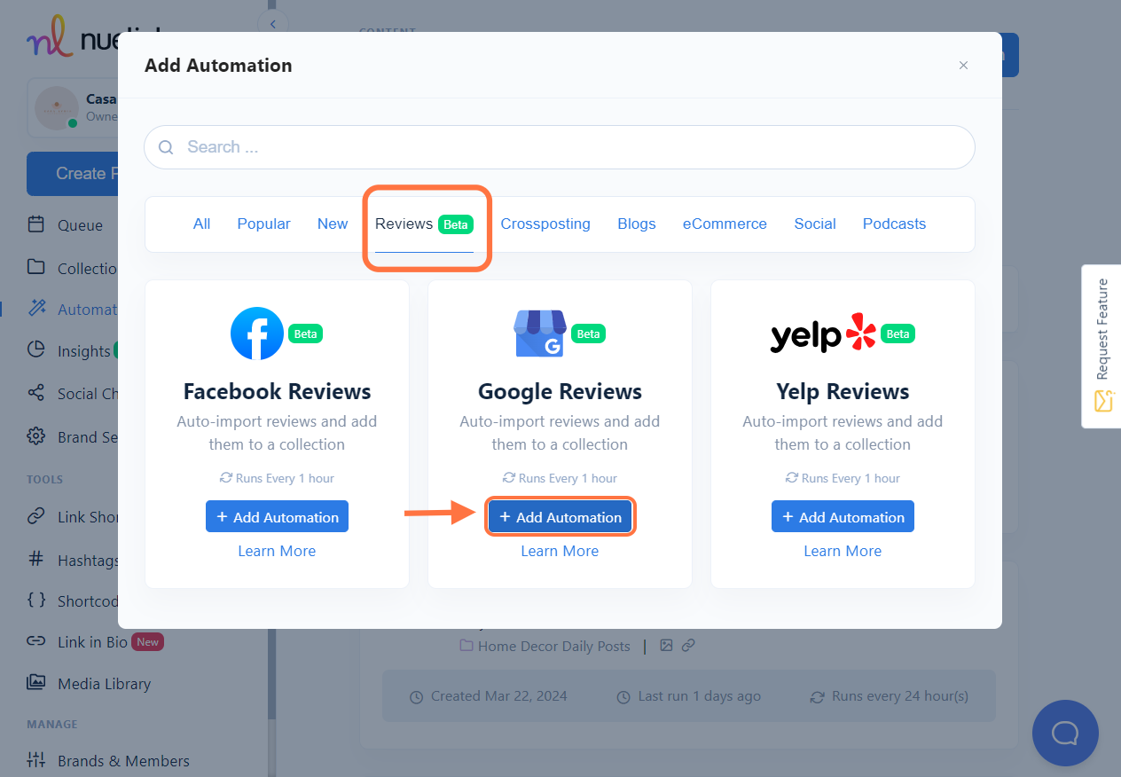Open the Collections folder icon in sidebar
1121x777 pixels.
click(x=35, y=268)
